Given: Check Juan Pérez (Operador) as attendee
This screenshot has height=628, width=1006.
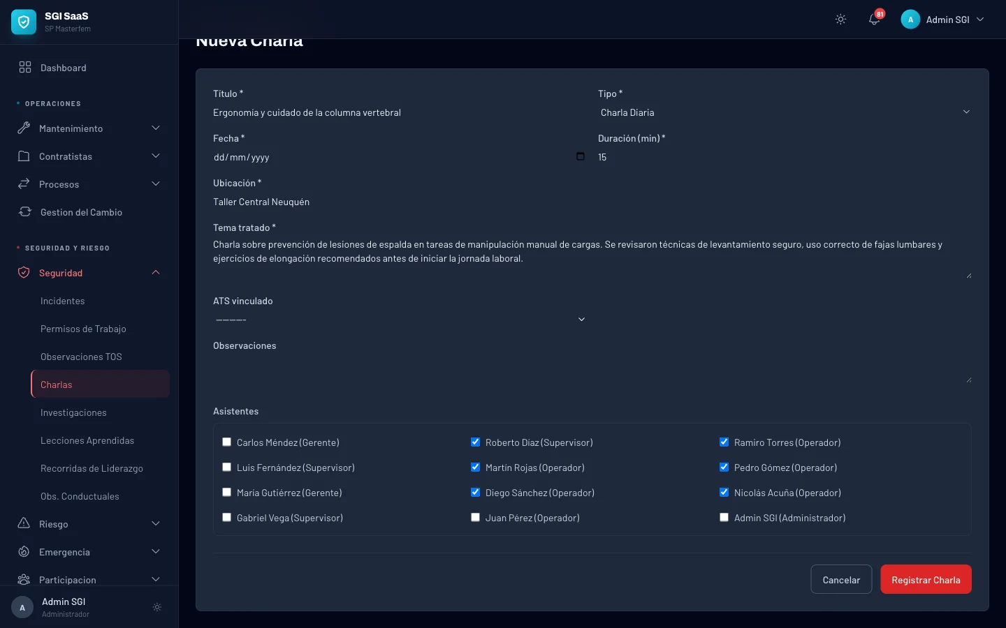Looking at the screenshot, I should [x=475, y=517].
